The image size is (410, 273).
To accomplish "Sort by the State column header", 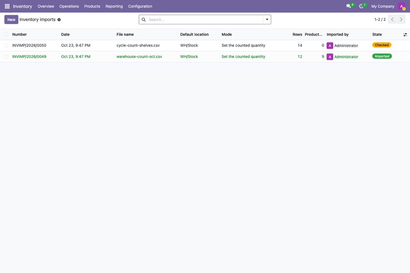I will [377, 35].
